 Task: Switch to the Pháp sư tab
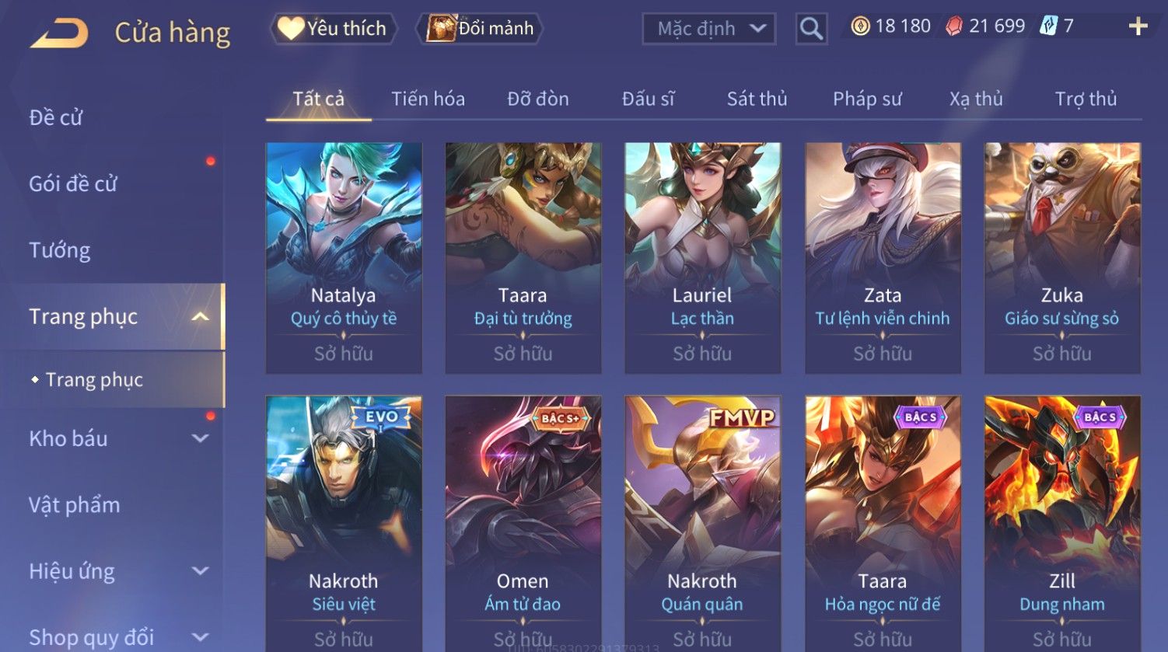point(867,99)
